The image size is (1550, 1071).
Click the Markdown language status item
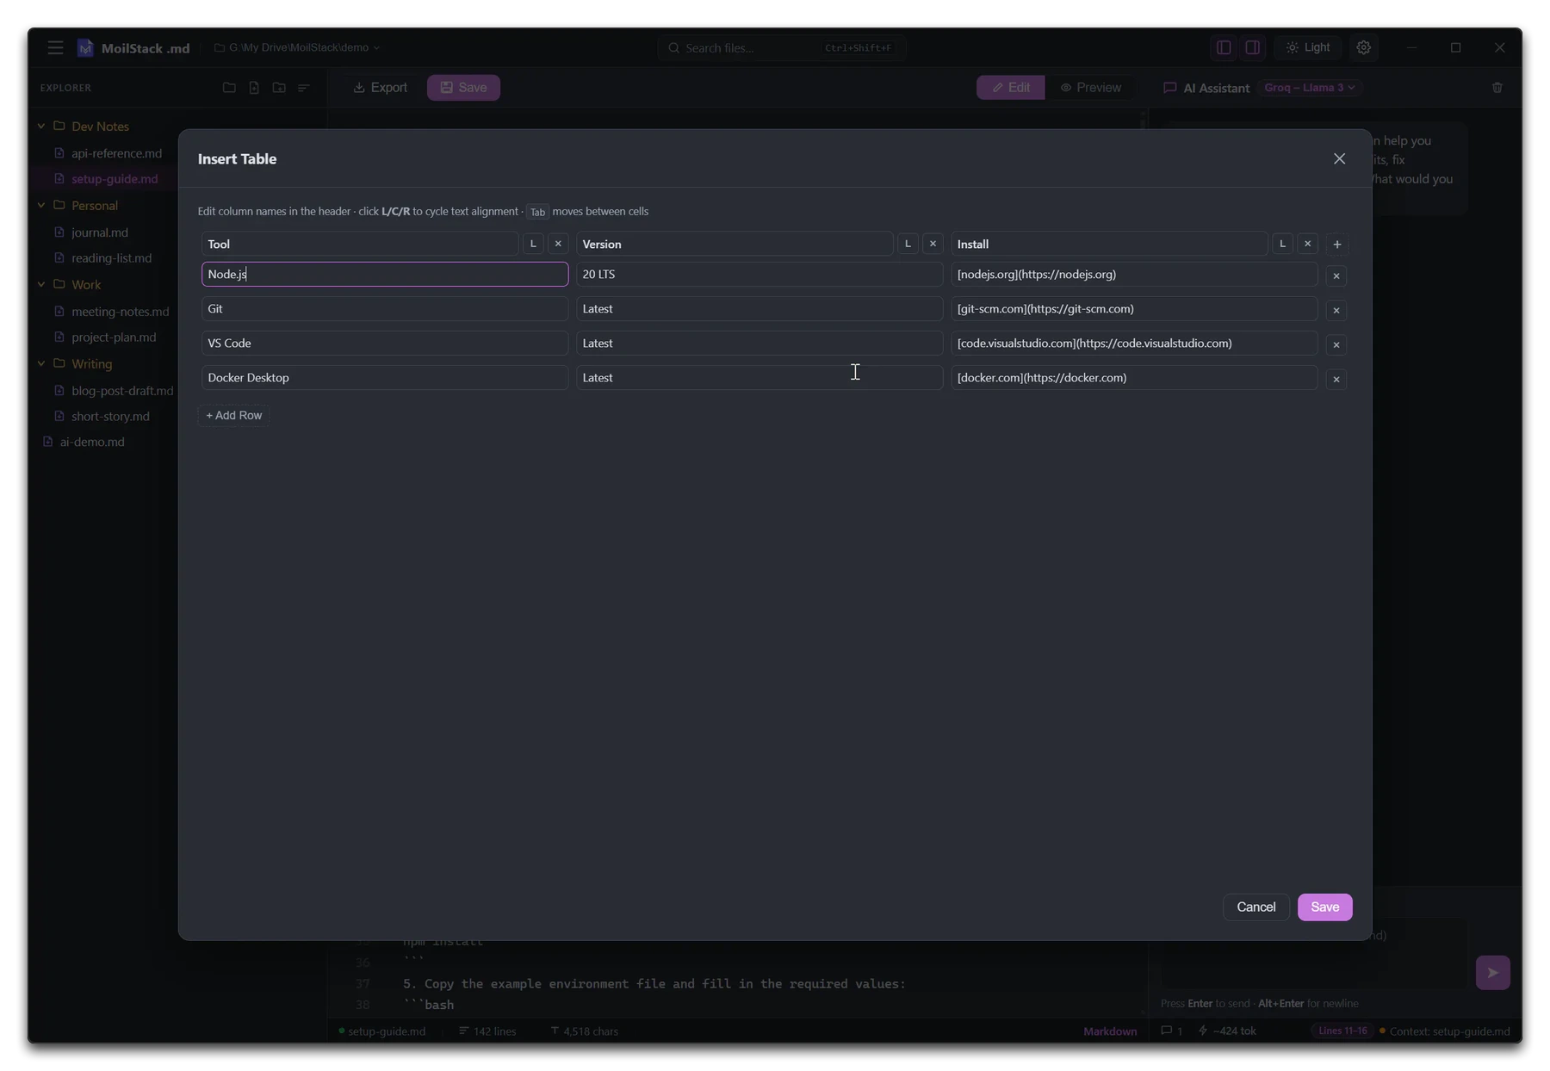tap(1109, 1031)
